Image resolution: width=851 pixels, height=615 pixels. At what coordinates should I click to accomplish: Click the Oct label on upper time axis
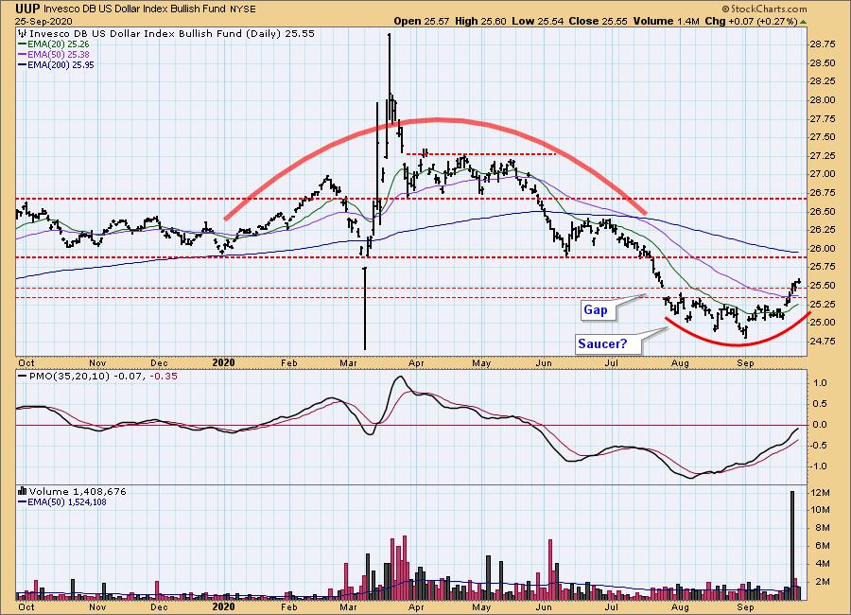point(26,363)
